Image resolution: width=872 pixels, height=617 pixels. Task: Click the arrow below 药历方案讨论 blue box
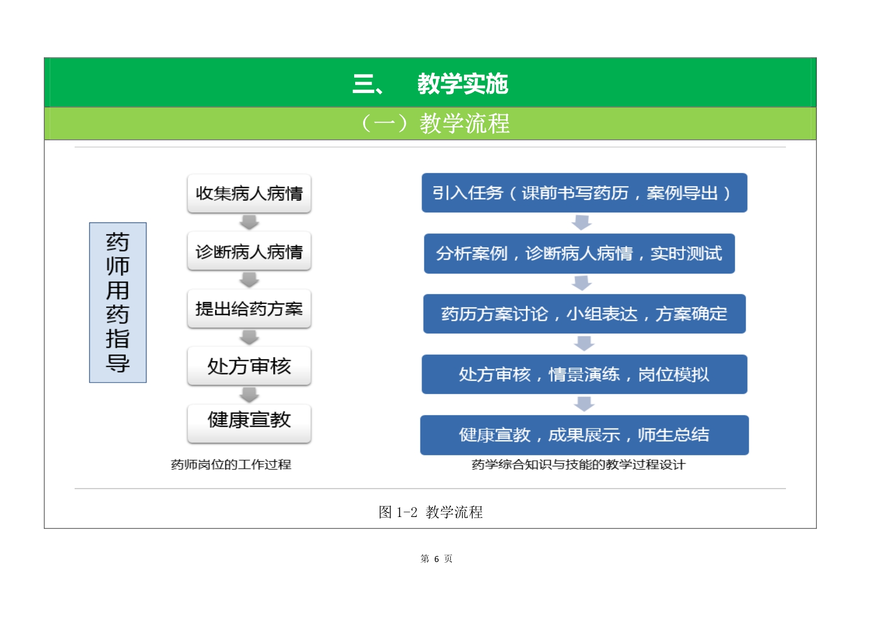584,343
